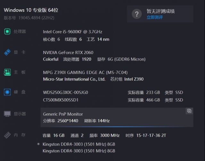The image size is (205, 161).
Task: Select the WDS250G3X0C-00SJG0 disk row
Action: tap(113, 93)
